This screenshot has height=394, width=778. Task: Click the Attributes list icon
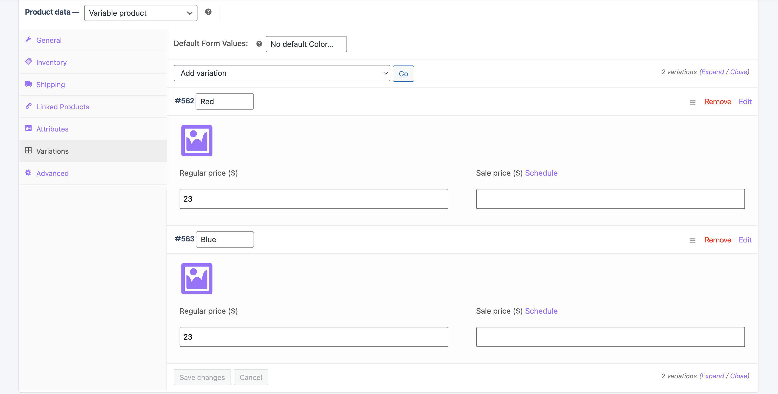(x=28, y=128)
